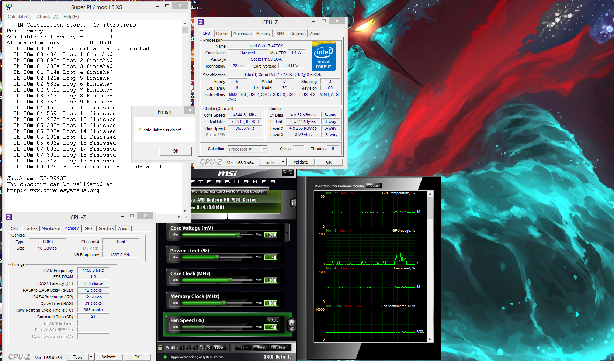
Task: Select the Memory tab in lower CPU-Z
Action: pyautogui.click(x=72, y=228)
